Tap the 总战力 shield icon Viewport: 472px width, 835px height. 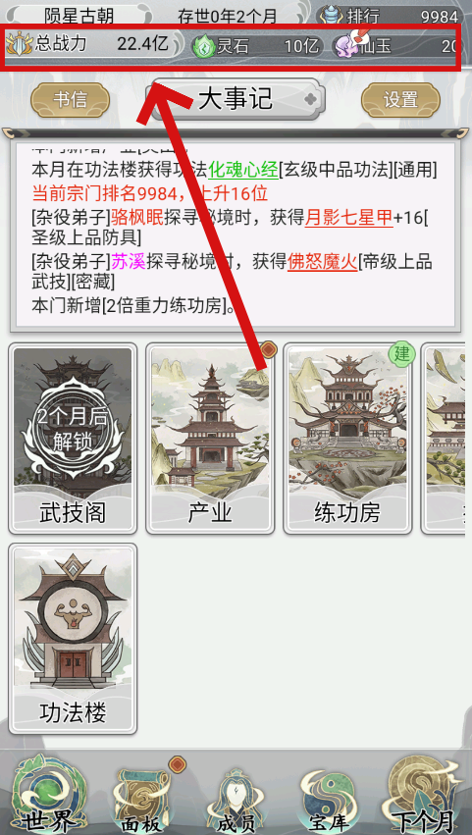(x=20, y=45)
